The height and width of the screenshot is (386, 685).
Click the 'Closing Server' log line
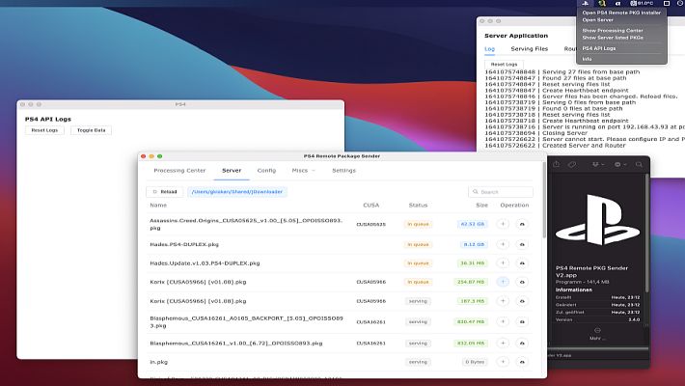(536, 133)
